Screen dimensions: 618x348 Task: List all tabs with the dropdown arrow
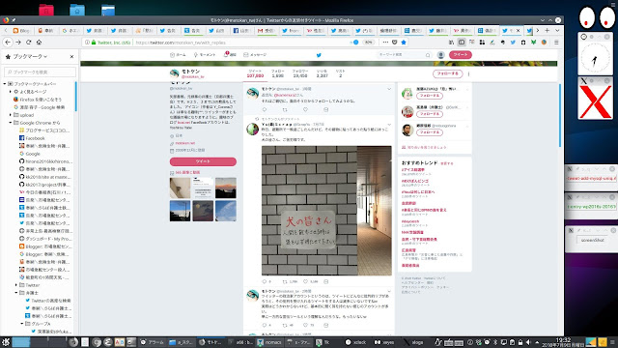point(557,30)
